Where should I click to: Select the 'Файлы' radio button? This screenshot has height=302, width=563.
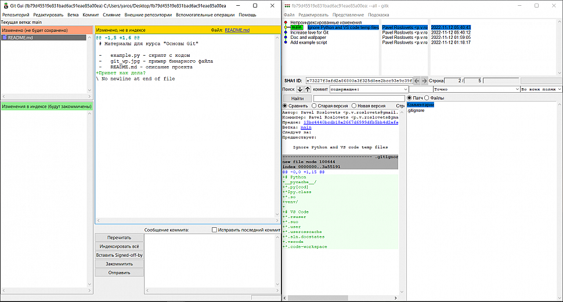[427, 98]
